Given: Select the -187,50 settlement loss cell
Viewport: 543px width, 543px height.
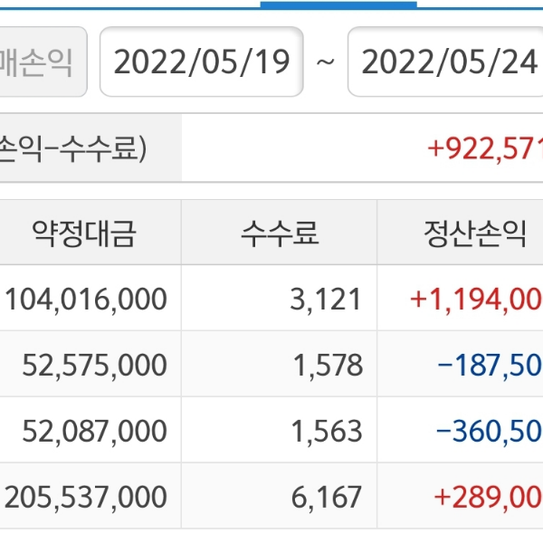Looking at the screenshot, I should (x=489, y=365).
